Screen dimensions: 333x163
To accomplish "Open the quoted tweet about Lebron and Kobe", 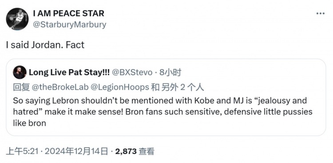I will [x=166, y=97].
